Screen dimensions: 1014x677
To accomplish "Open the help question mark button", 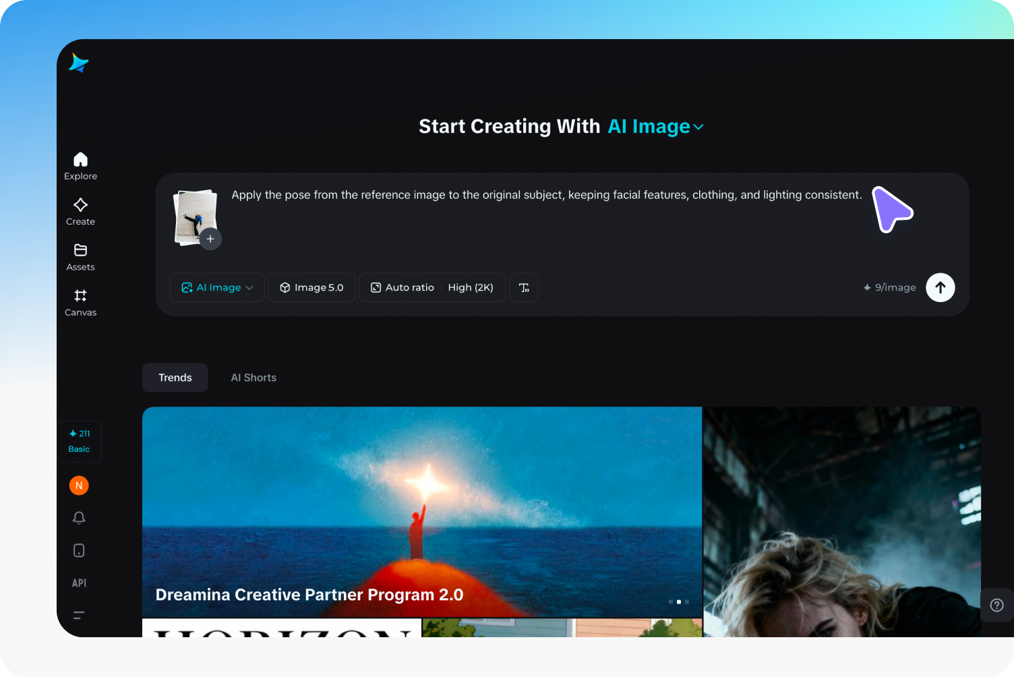I will tap(996, 605).
